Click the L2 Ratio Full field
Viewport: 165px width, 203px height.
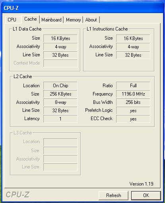click(133, 86)
